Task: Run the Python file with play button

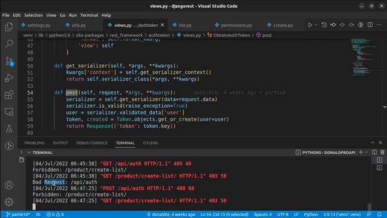Action: tap(310, 25)
